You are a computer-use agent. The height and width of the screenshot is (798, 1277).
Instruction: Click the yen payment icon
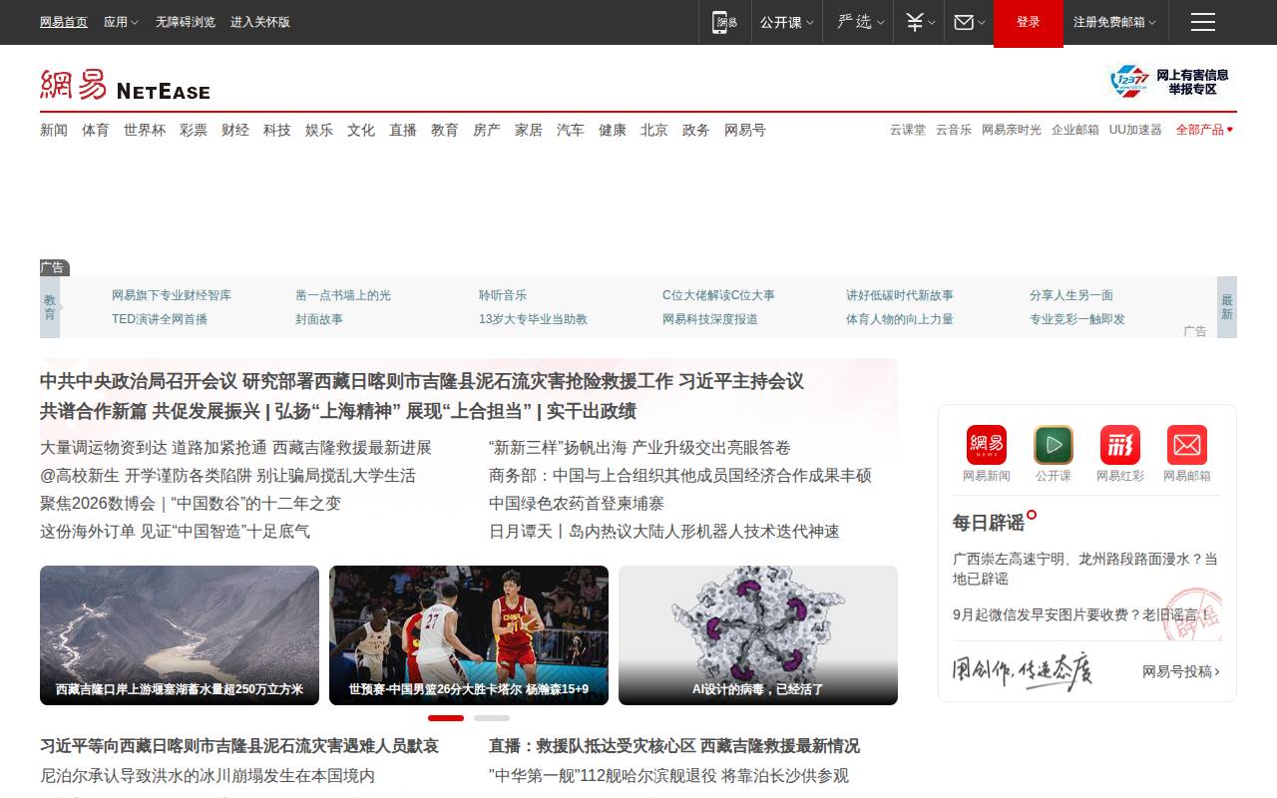coord(915,22)
